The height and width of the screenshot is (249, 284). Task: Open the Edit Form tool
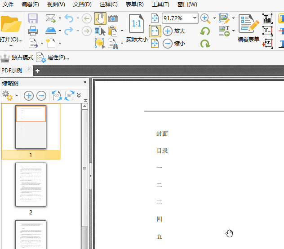[x=248, y=28]
